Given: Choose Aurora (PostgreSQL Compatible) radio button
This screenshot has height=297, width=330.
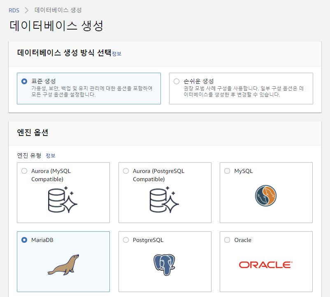Looking at the screenshot, I should [x=126, y=171].
